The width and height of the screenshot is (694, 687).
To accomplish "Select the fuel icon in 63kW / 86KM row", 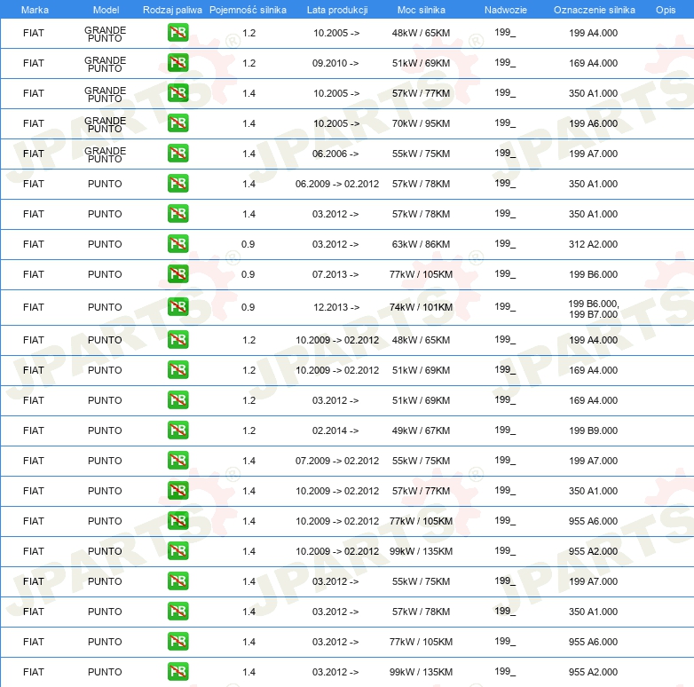I will tap(177, 244).
